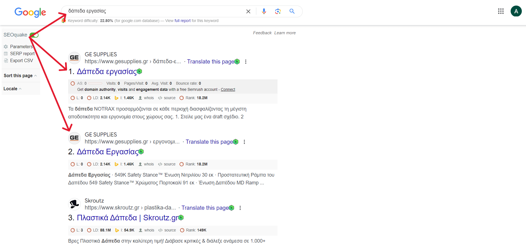Open three-dot menu of result 2
526x244 pixels.
point(244,142)
